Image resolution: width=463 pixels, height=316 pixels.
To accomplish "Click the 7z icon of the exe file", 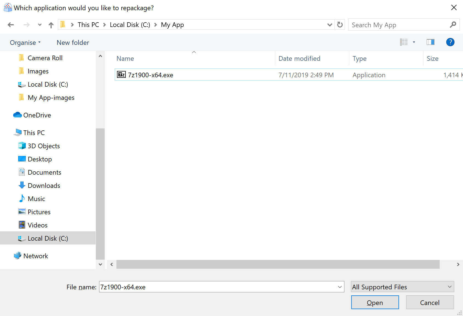I will coord(121,75).
